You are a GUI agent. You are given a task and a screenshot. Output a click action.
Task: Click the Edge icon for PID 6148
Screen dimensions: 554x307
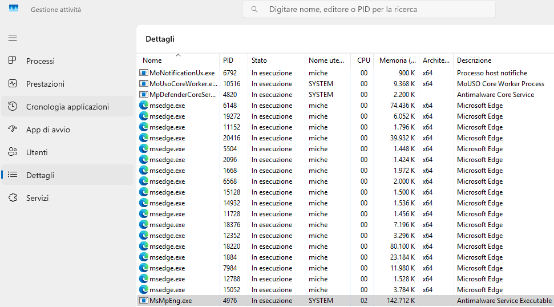[143, 105]
